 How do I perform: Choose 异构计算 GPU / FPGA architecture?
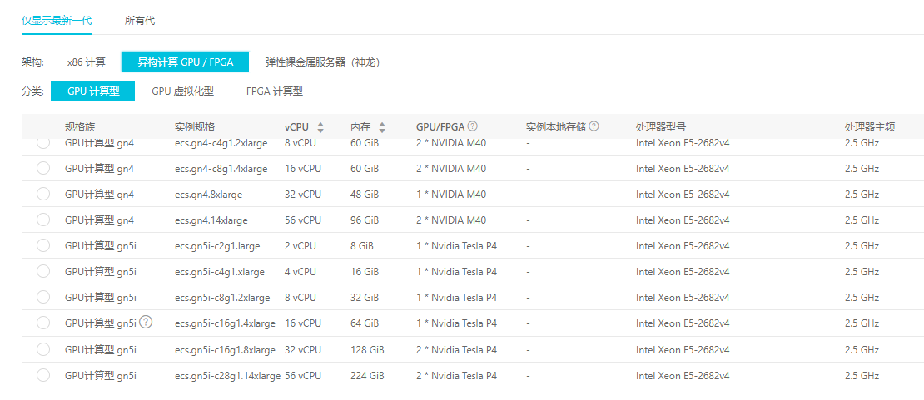click(185, 62)
